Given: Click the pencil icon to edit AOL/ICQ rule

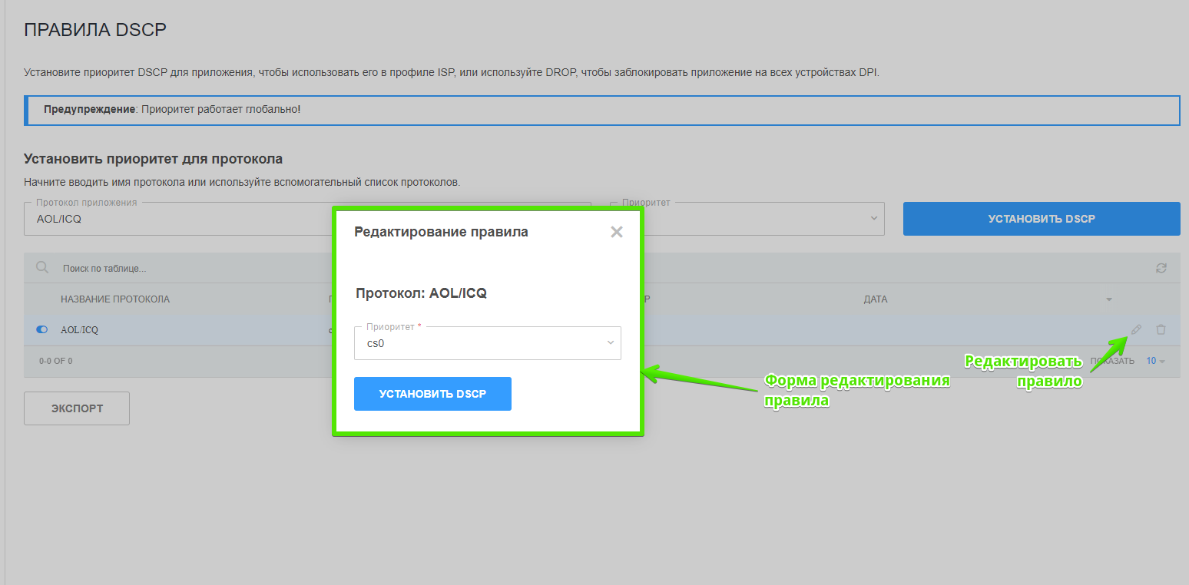Looking at the screenshot, I should pos(1136,329).
